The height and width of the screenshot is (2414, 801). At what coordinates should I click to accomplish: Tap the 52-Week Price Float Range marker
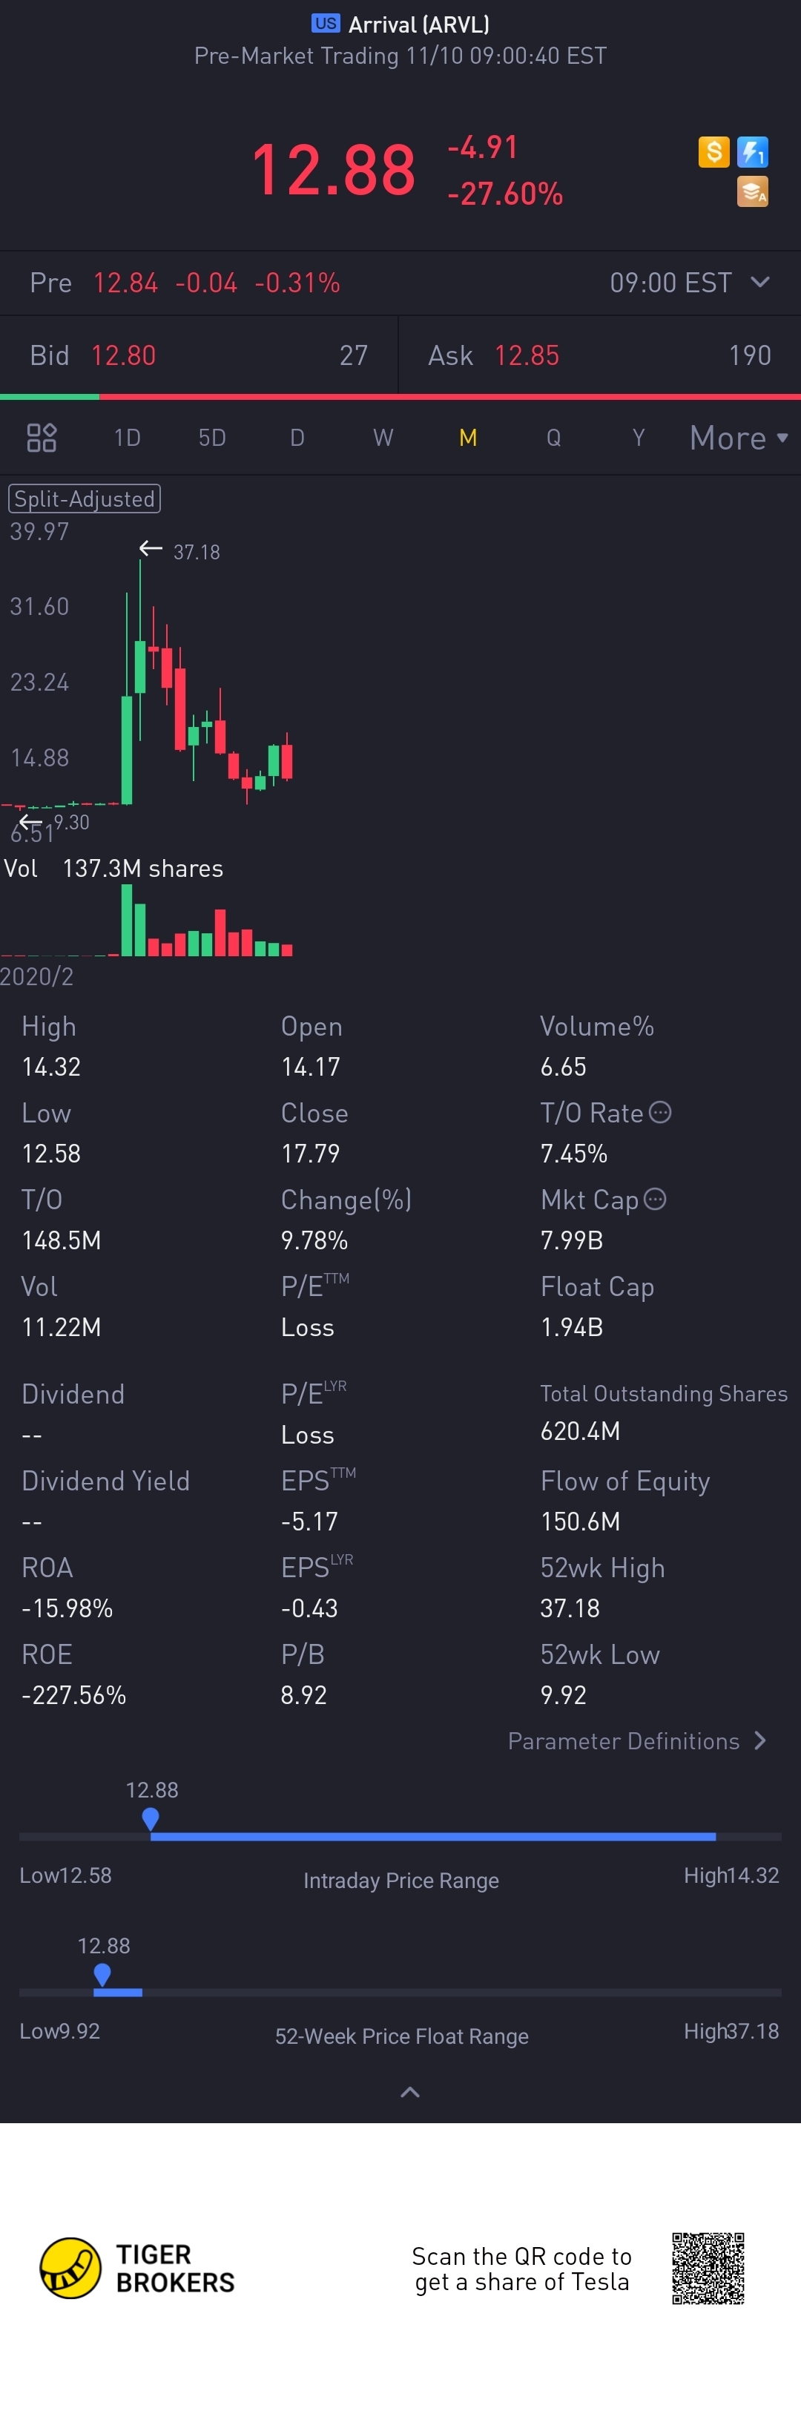click(102, 1975)
